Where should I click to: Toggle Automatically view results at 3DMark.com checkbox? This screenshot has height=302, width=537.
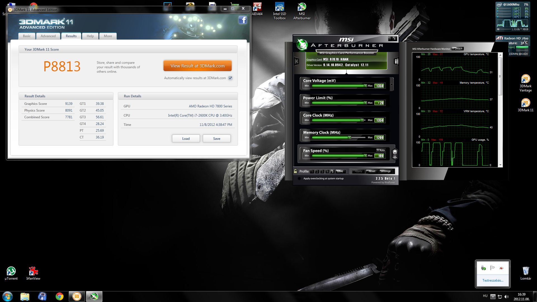230,78
